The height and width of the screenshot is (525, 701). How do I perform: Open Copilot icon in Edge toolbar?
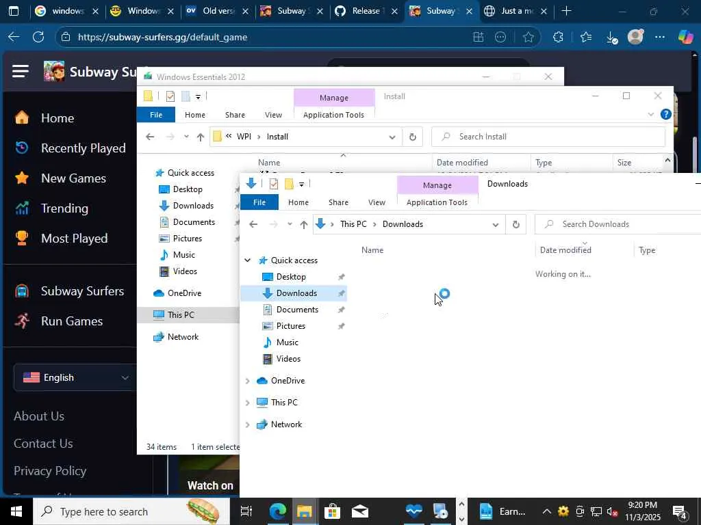coord(686,37)
